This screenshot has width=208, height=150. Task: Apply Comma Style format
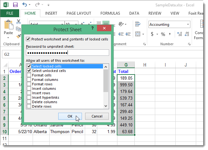pos(170,34)
